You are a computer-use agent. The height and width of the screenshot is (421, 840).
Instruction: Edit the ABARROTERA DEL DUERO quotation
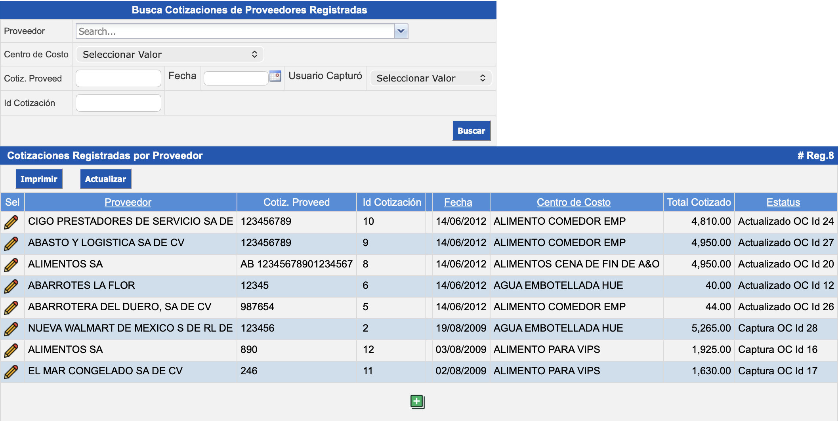[x=11, y=307]
